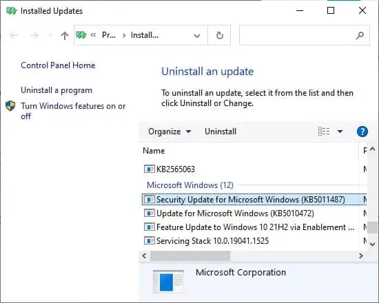379x303 pixels.
Task: Click the horizontal scrollbar left arrow
Action: click(x=144, y=255)
